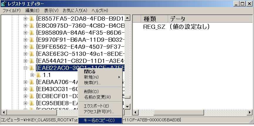The height and width of the screenshot is (126, 254).
Task: Open the ファイル(F) menu
Action: (x=12, y=11)
